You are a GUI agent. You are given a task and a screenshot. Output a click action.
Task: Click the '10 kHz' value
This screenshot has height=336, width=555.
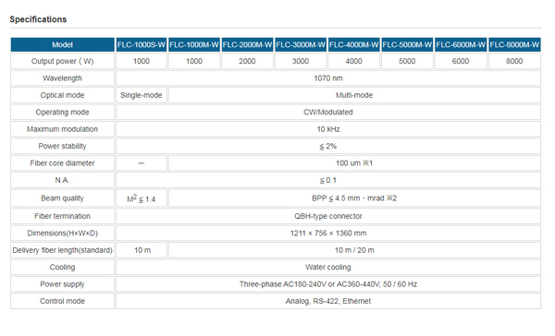click(x=328, y=129)
